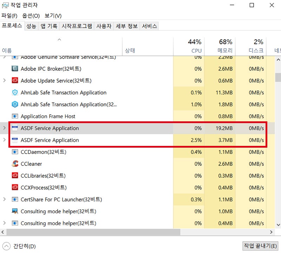
Task: Expand the ASDF Service Application using 2.5% CPU
Action: pyautogui.click(x=5, y=140)
